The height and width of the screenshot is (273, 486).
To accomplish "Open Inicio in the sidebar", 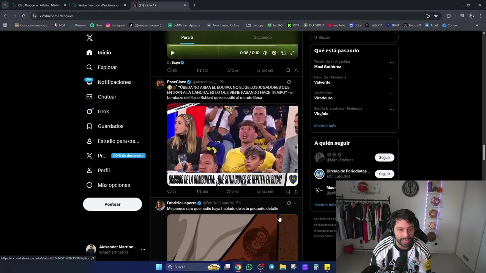I will pyautogui.click(x=99, y=52).
